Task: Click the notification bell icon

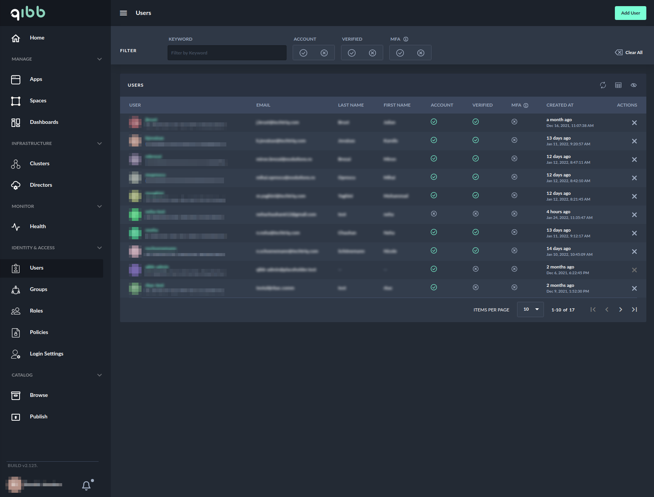Action: tap(86, 485)
